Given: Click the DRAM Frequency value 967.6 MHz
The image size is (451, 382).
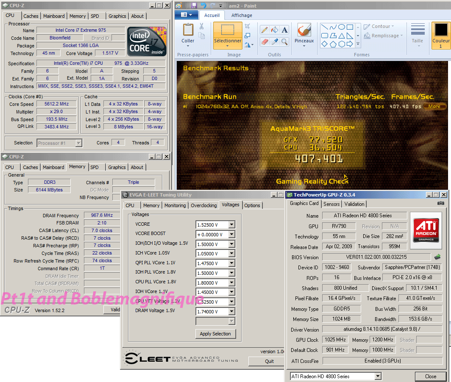Looking at the screenshot, I should [x=102, y=215].
